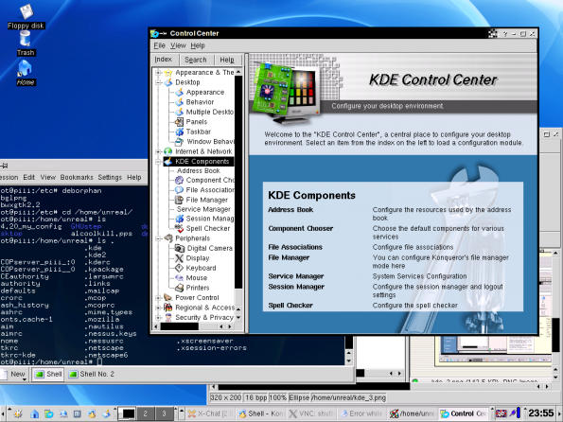Expand the Security & Privacy tree node
563x422 pixels.
pyautogui.click(x=158, y=318)
